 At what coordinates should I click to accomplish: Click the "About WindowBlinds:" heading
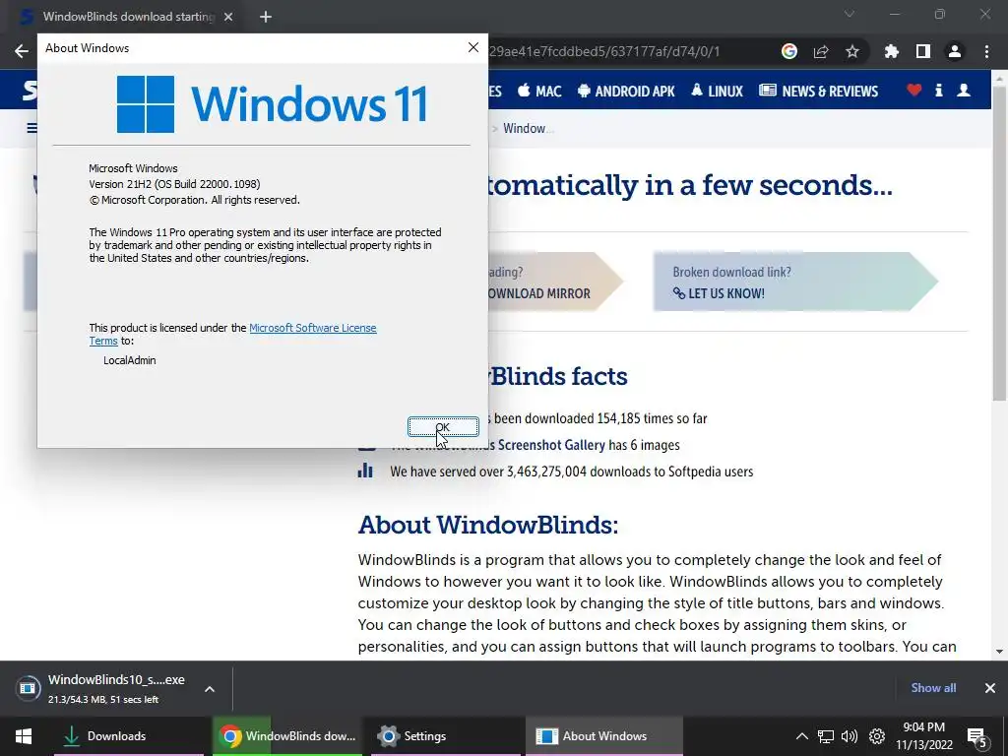[488, 525]
